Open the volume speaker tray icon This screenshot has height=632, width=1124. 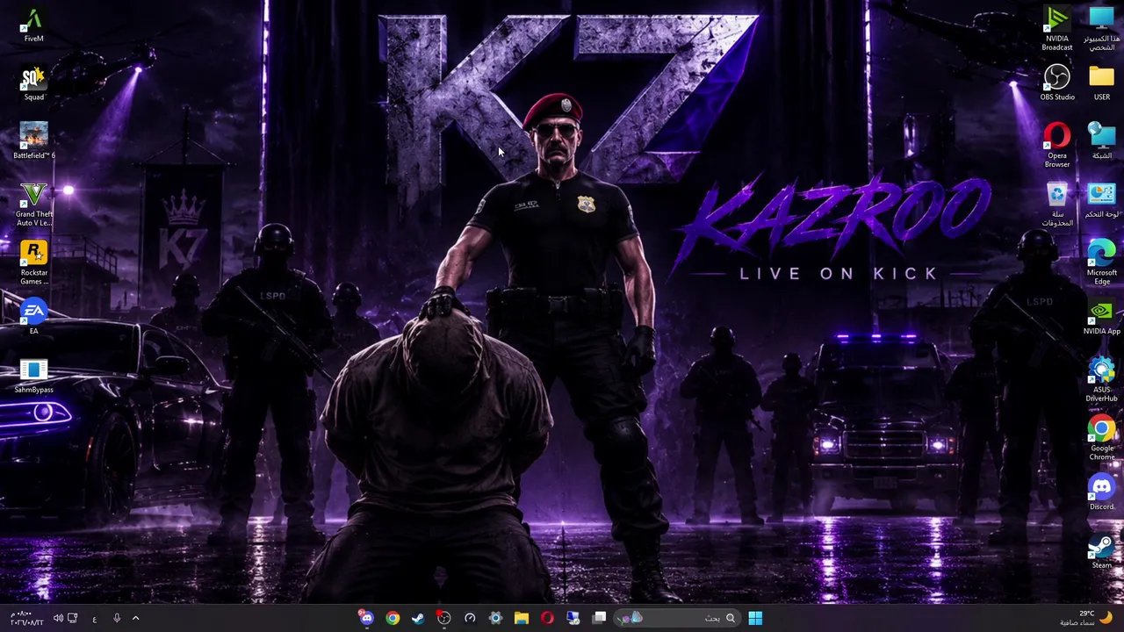click(x=58, y=618)
